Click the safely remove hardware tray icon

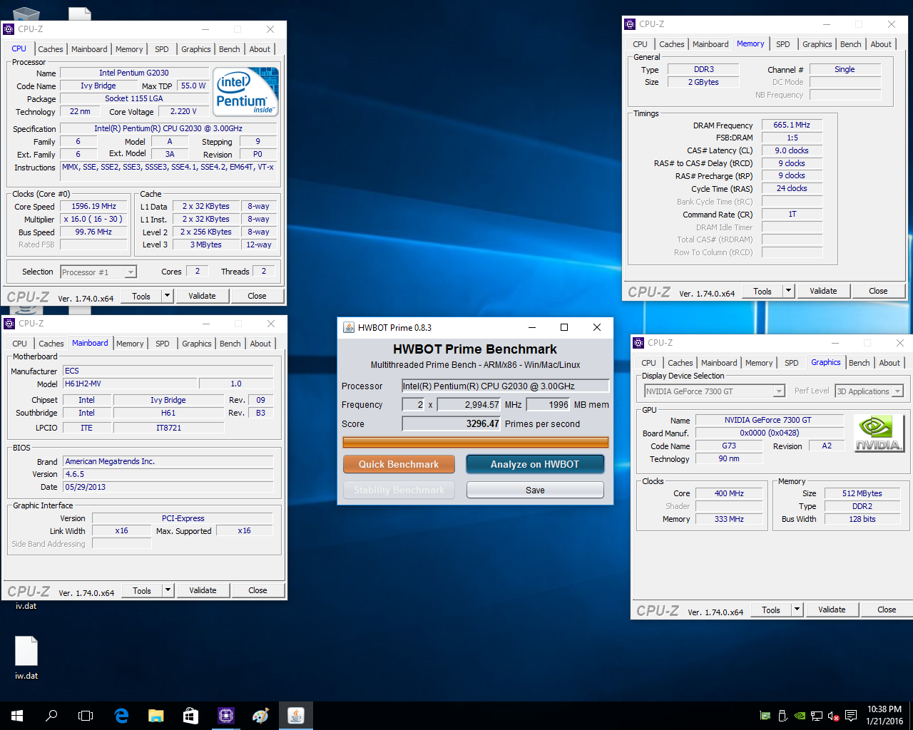(x=782, y=716)
